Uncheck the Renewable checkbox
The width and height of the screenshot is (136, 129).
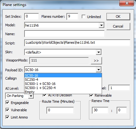91,95
